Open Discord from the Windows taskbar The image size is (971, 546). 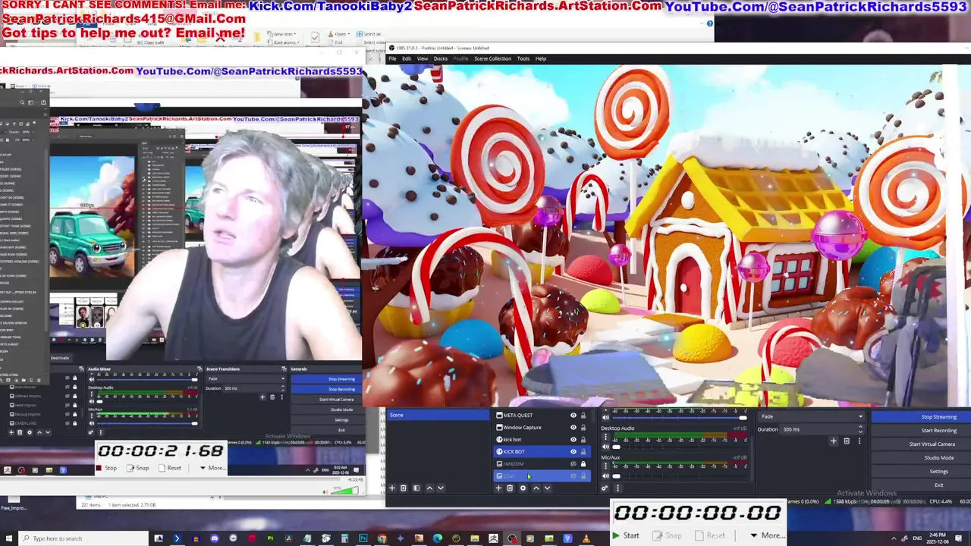(214, 538)
